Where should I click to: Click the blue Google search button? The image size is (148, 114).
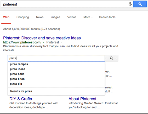coord(140,4)
